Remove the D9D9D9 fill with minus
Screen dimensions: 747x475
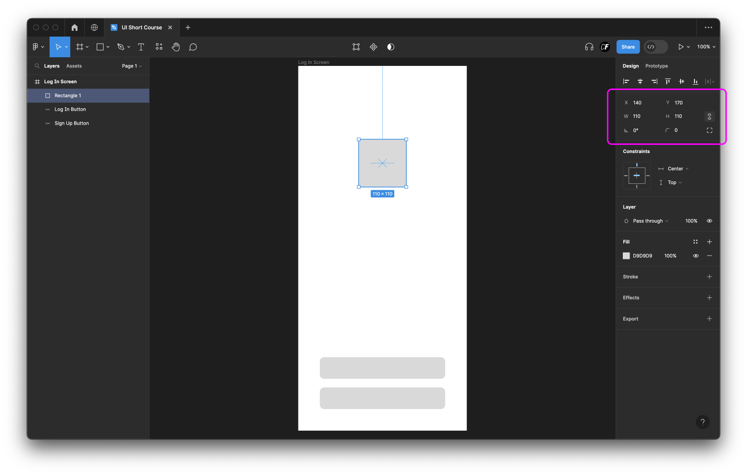point(709,256)
